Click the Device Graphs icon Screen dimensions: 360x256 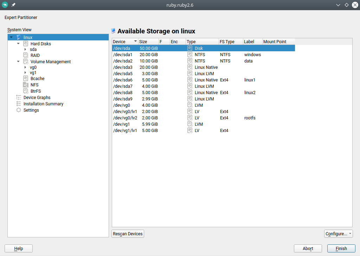(x=19, y=97)
